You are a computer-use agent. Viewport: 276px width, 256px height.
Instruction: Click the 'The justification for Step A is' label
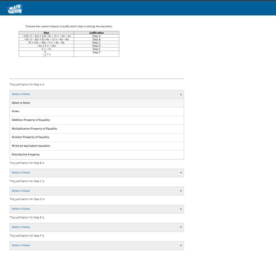27,85
